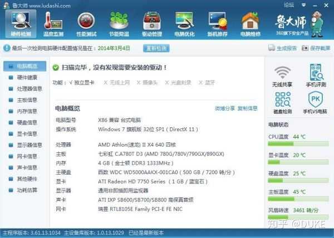This screenshot has height=238, width=334.
Task: Open 温度监测 temperature monitor icon
Action: 53,24
